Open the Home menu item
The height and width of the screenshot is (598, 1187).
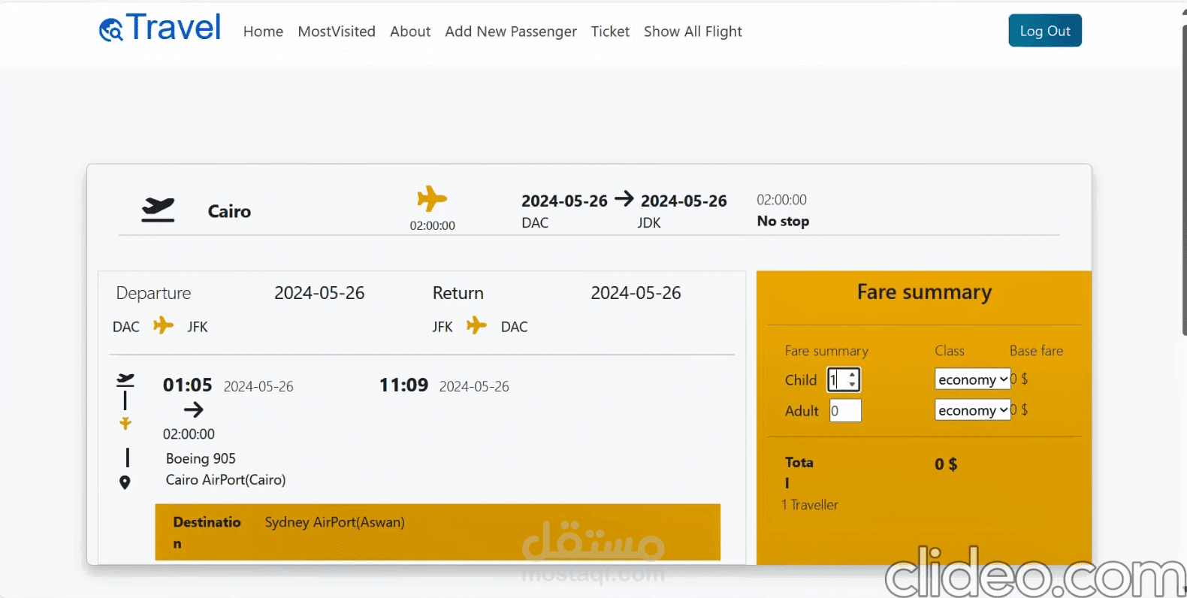point(263,32)
